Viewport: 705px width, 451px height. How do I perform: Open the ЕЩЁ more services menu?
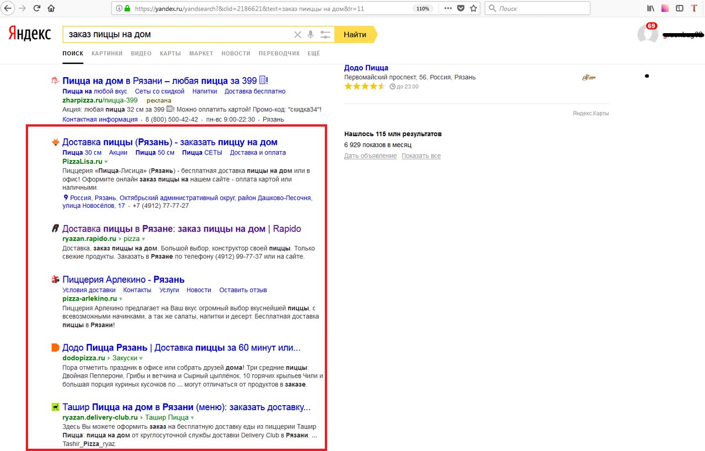(x=313, y=53)
